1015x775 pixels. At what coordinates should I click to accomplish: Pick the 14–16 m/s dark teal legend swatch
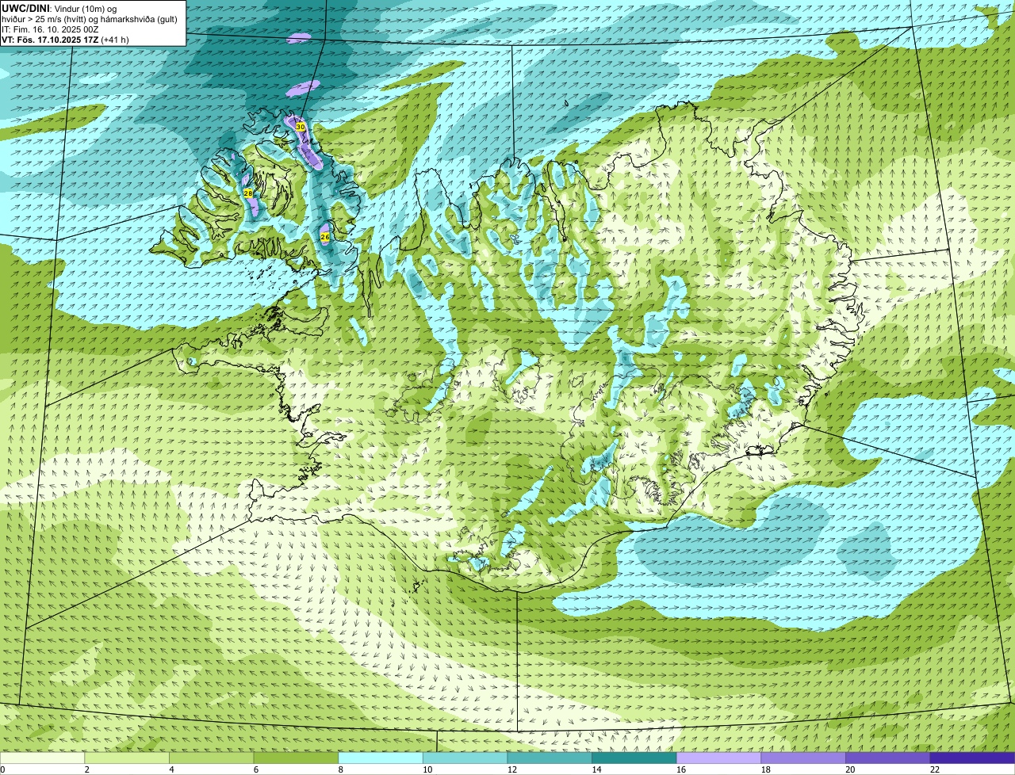634,758
